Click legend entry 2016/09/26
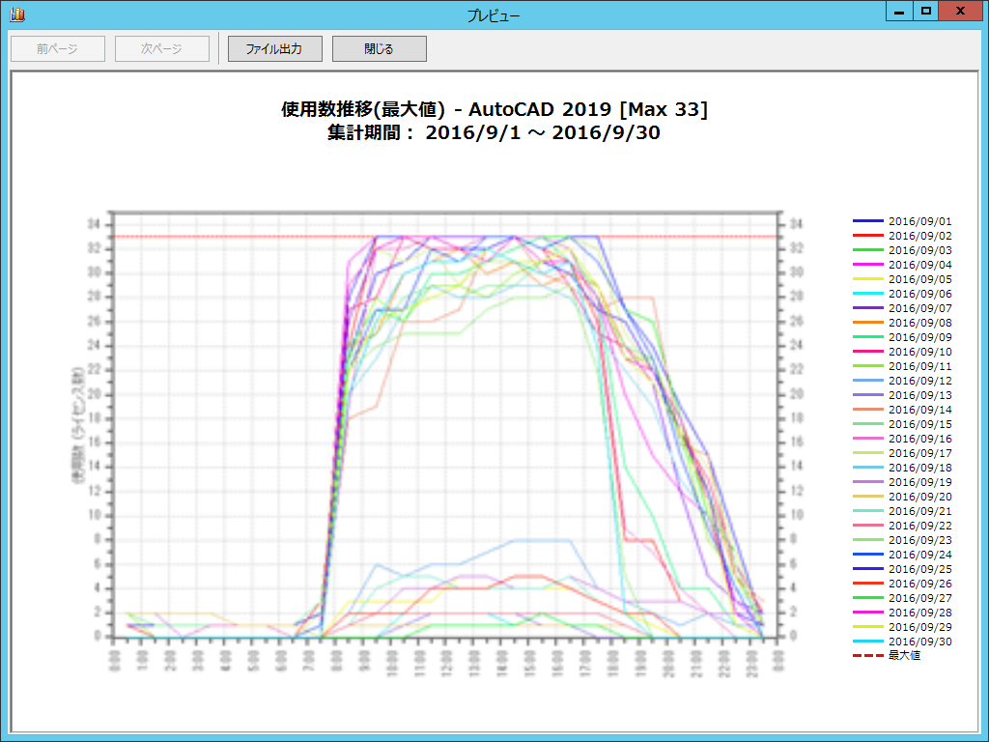989x742 pixels. (903, 585)
